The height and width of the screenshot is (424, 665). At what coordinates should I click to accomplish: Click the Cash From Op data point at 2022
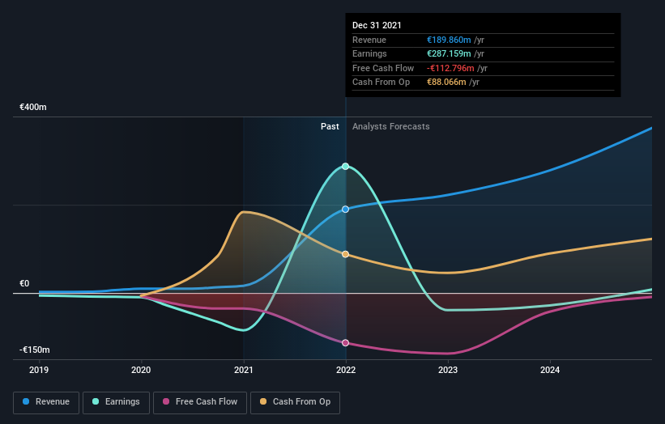[x=346, y=254]
